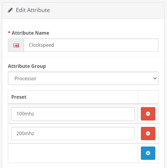Click the pencil icon beside Edit Attribute
This screenshot has height=168, width=167.
[x=10, y=10]
